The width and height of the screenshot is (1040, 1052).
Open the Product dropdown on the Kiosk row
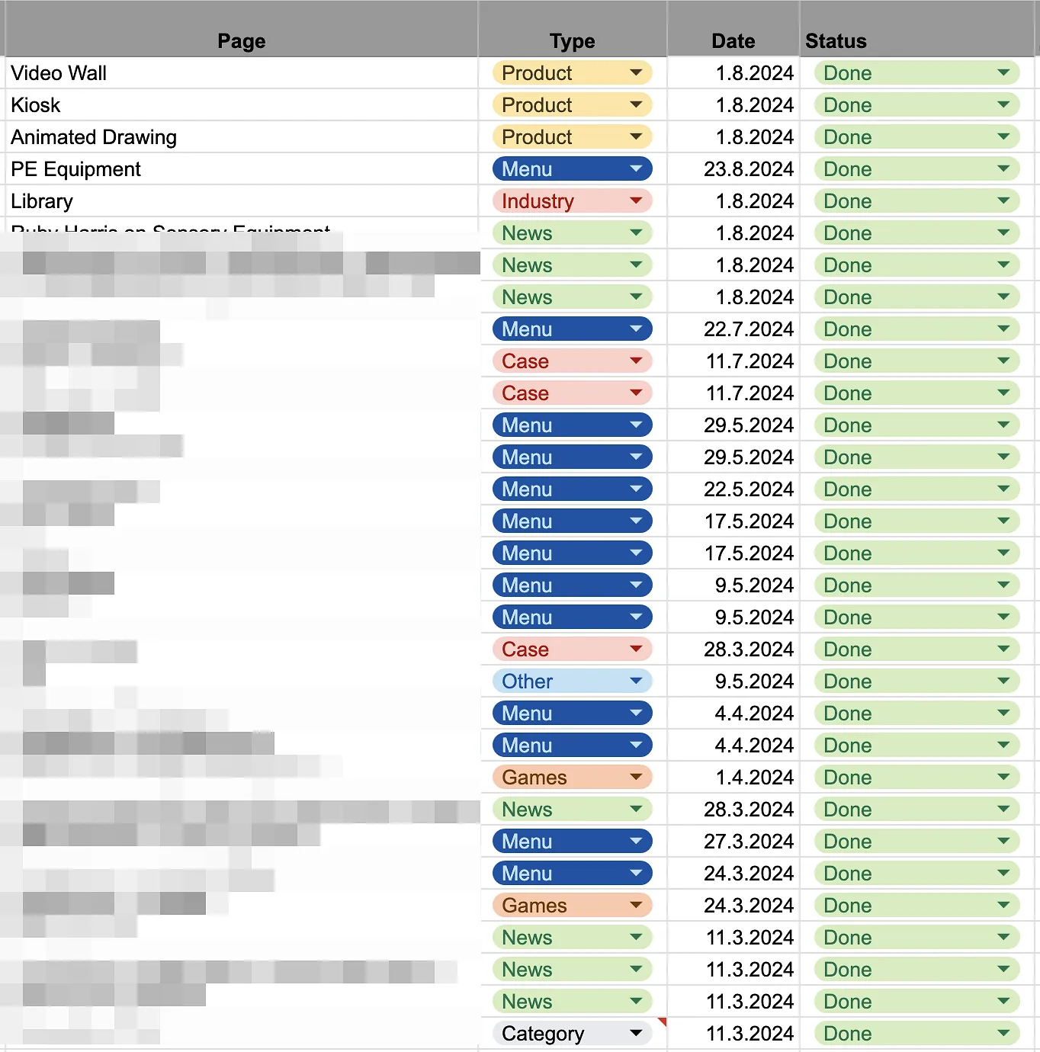[x=637, y=104]
